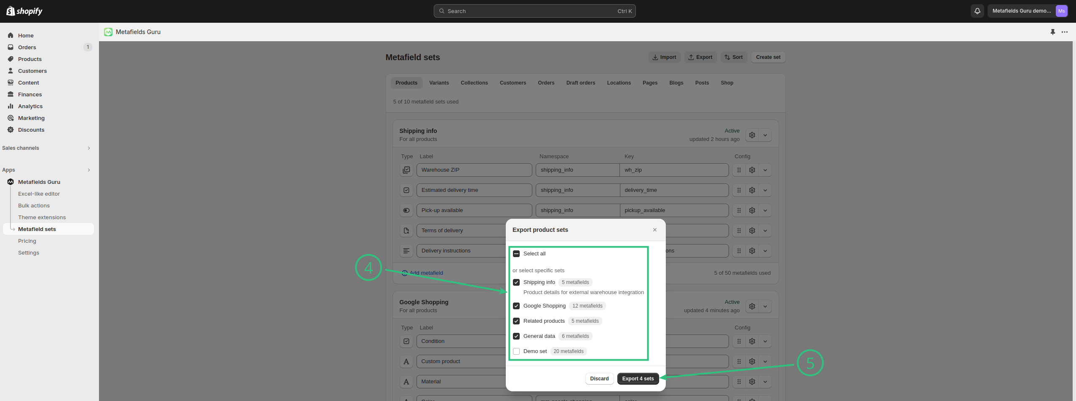Edit the delivery_time key field
The height and width of the screenshot is (401, 1076).
pyautogui.click(x=674, y=190)
